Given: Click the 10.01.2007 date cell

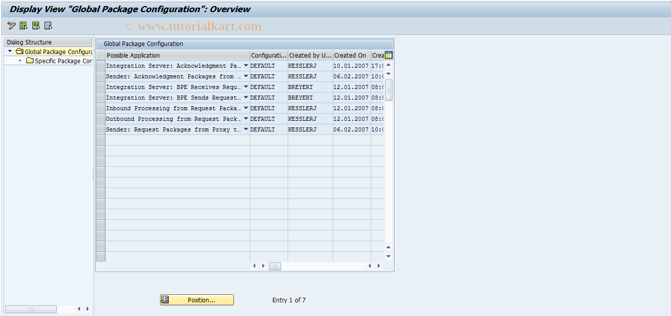Looking at the screenshot, I should point(352,66).
